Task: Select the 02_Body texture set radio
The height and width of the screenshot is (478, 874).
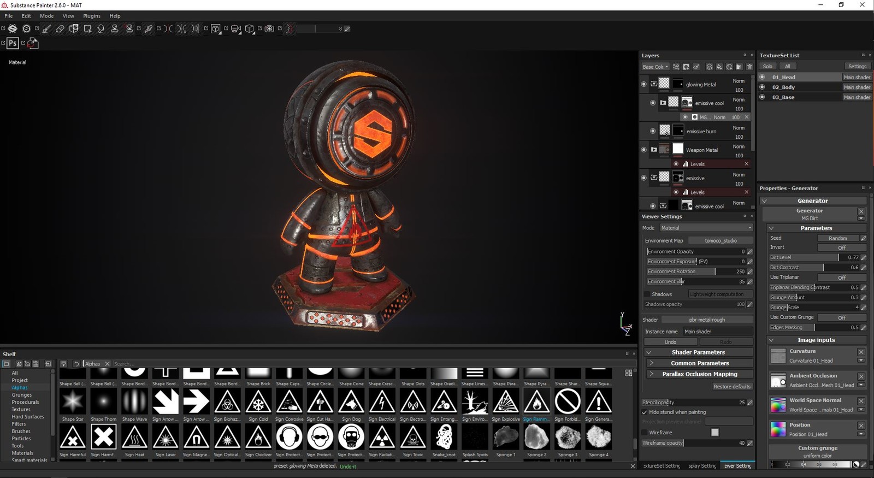Action: [x=763, y=87]
